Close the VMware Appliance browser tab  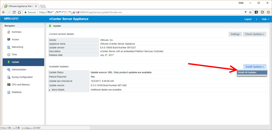(36, 6)
